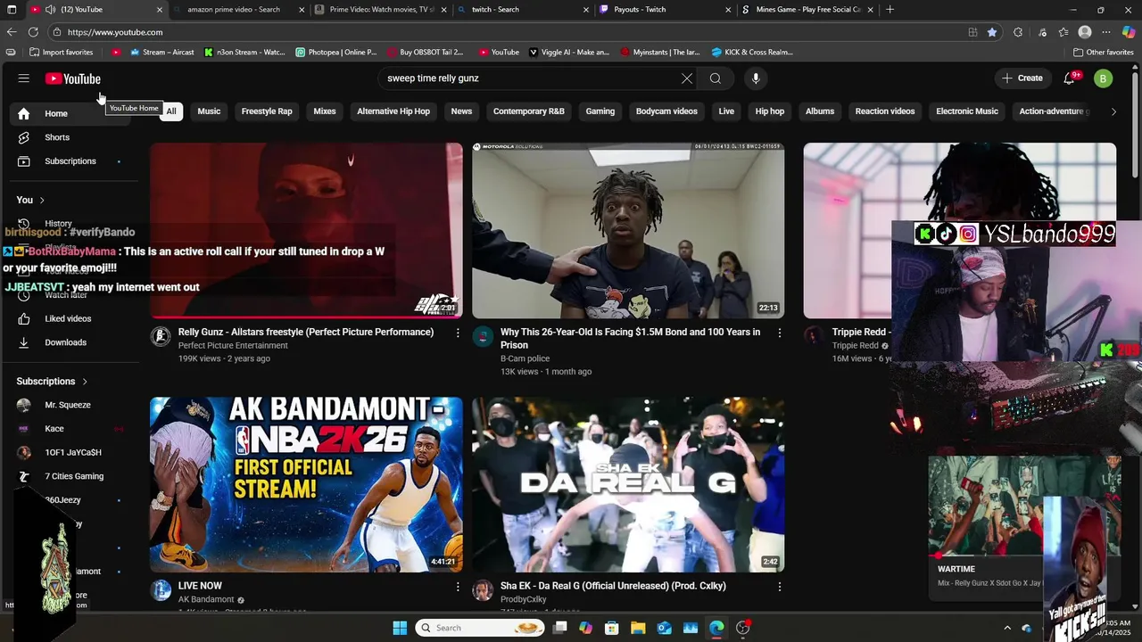Viewport: 1142px width, 642px height.
Task: Run search with the magnifier button
Action: click(716, 78)
